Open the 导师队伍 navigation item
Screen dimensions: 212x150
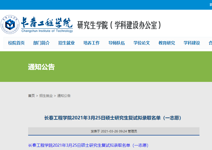click(x=117, y=43)
